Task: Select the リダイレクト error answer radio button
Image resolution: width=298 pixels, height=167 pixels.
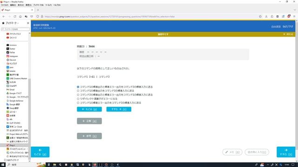Action: click(78, 99)
